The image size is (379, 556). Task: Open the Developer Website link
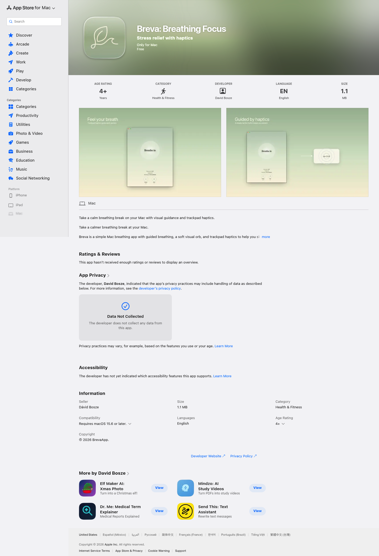click(208, 456)
